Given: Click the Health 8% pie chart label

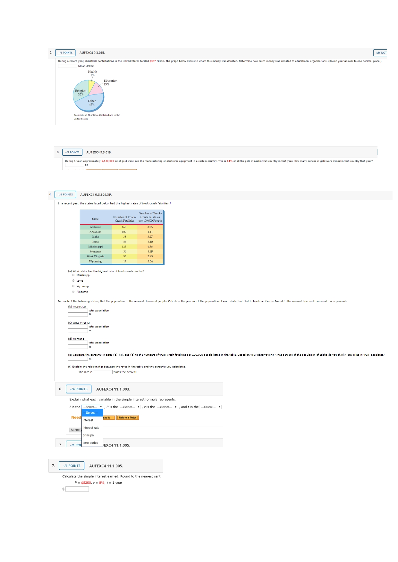Looking at the screenshot, I should (x=92, y=73).
